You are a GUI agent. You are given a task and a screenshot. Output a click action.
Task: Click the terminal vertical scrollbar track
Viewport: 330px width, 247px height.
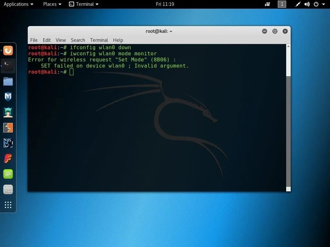[288, 132]
